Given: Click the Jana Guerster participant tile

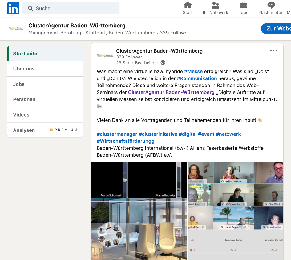Looking at the screenshot, I should [x=269, y=218].
